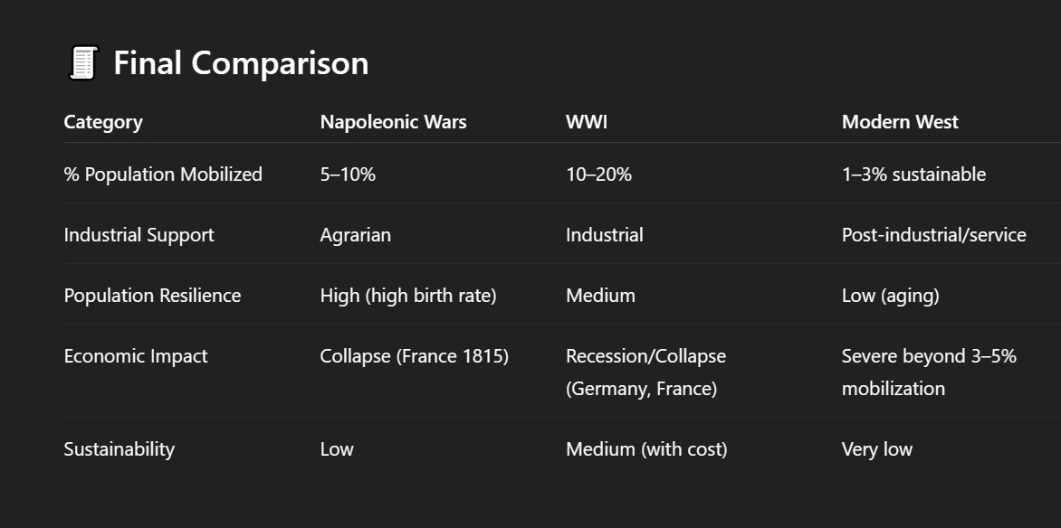The image size is (1061, 528).
Task: Click the Final Comparison heading
Action: point(241,63)
